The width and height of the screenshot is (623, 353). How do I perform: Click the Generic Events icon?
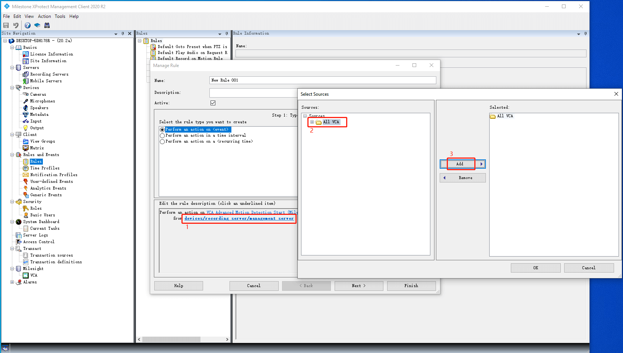pos(26,195)
